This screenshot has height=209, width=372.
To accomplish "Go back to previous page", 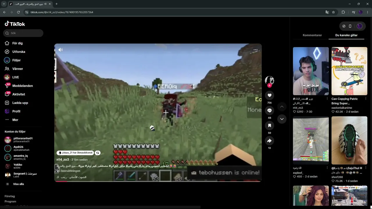I will click(x=4, y=12).
